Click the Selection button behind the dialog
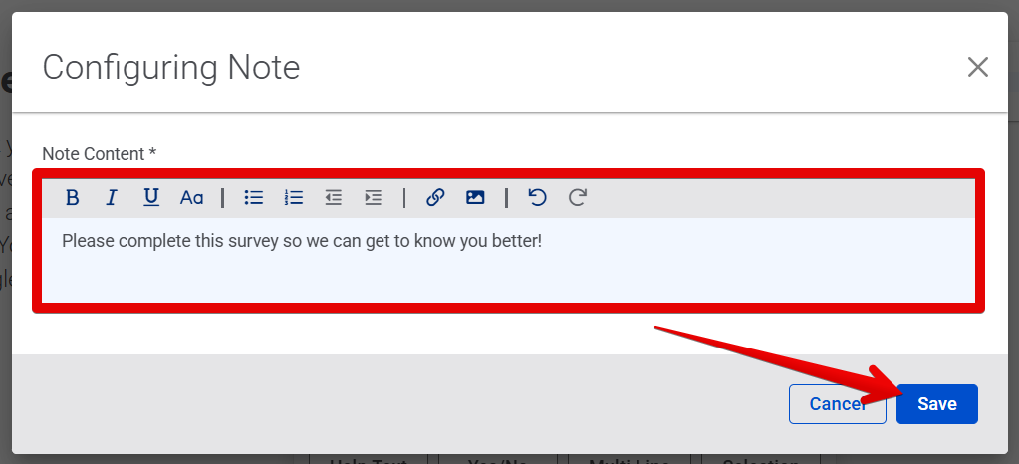Image resolution: width=1019 pixels, height=464 pixels. (x=760, y=460)
